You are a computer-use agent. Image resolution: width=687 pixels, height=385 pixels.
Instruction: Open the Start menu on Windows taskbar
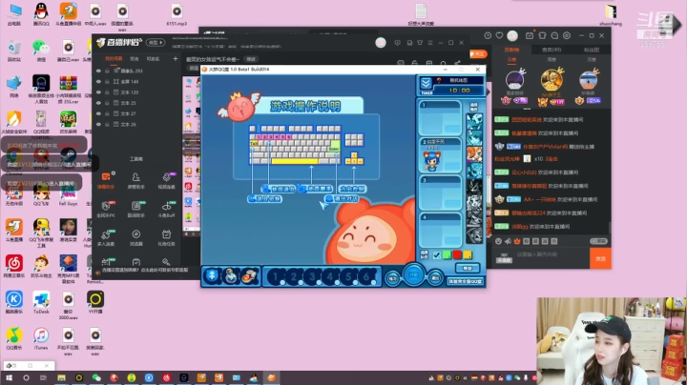tap(9, 378)
